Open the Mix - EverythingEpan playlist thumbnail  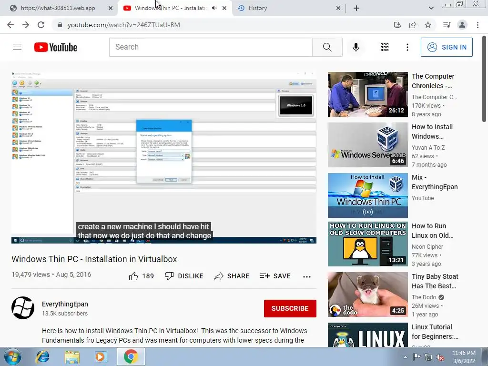click(x=367, y=195)
